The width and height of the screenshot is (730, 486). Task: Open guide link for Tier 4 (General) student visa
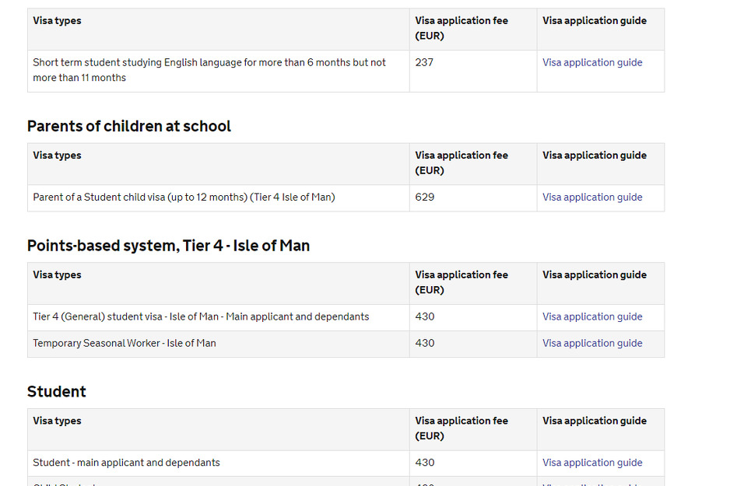(x=592, y=316)
